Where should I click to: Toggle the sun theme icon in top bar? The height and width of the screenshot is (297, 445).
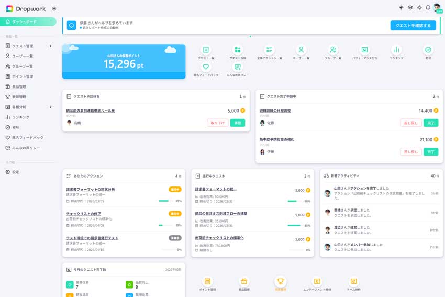tap(419, 8)
